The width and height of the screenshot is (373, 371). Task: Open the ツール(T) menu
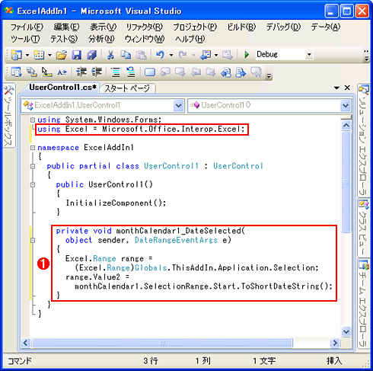tap(25, 39)
